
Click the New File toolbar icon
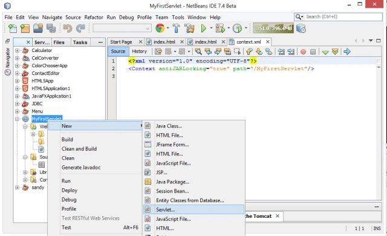[12, 28]
